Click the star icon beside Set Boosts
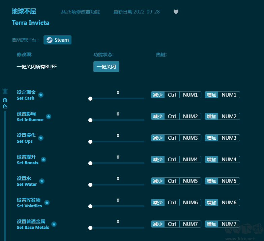The image size is (264, 241). tap(43, 160)
